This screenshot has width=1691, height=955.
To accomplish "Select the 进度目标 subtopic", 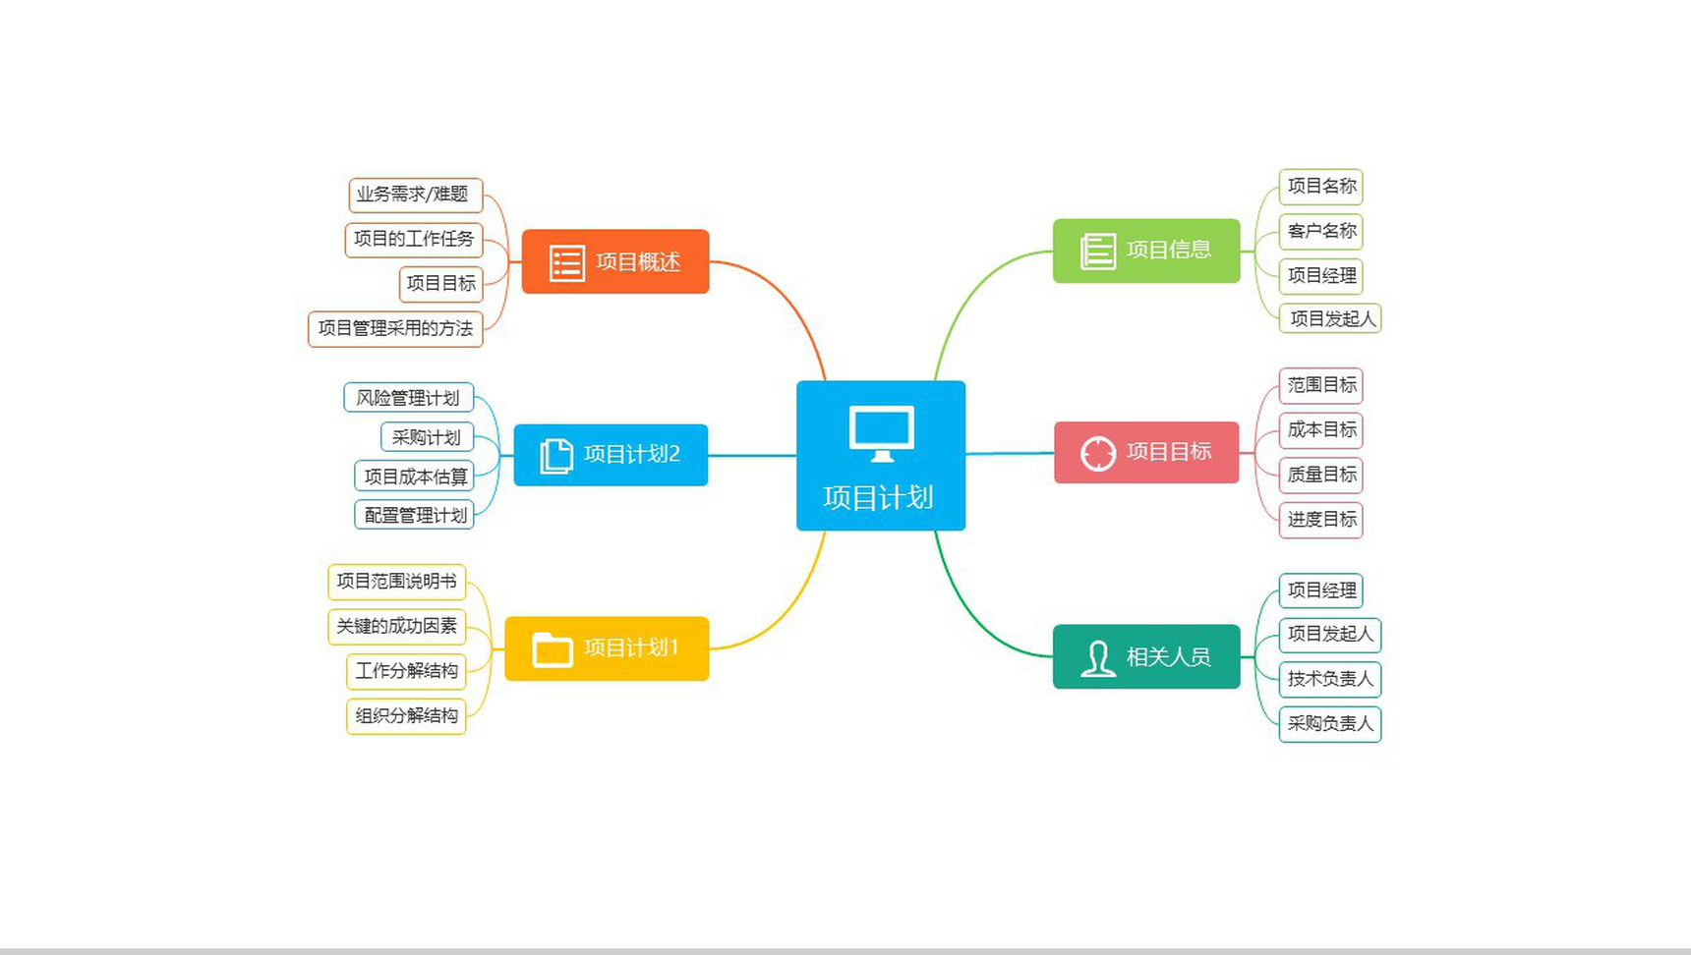I will click(x=1320, y=520).
